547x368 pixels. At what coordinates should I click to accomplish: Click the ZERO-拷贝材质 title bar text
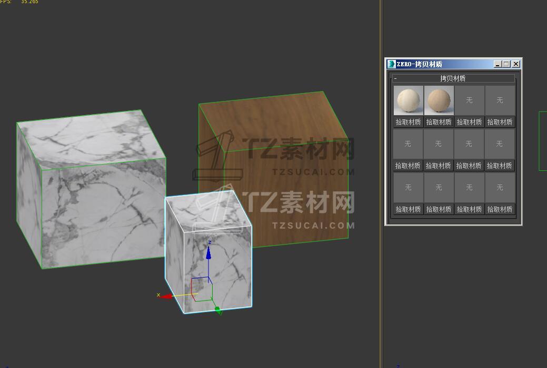(419, 64)
